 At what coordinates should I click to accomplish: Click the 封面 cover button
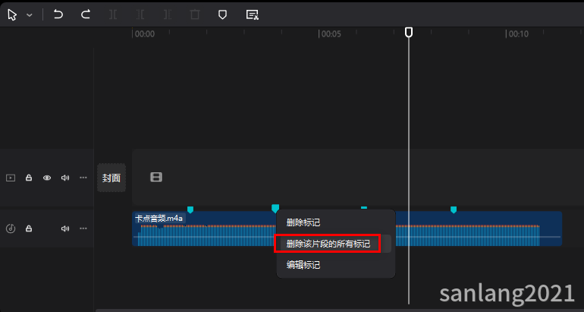(x=111, y=178)
